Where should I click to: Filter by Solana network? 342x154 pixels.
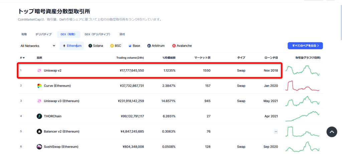[x=96, y=46]
